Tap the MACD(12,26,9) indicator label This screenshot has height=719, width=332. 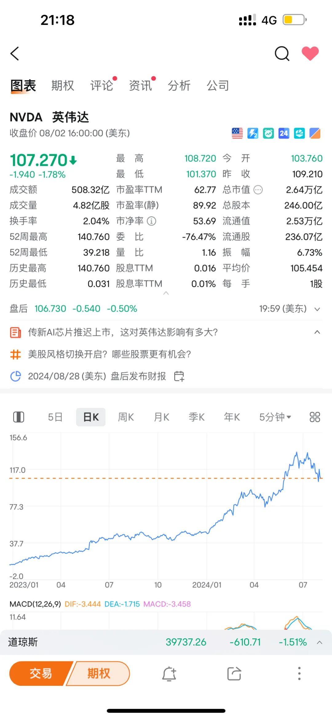point(35,604)
